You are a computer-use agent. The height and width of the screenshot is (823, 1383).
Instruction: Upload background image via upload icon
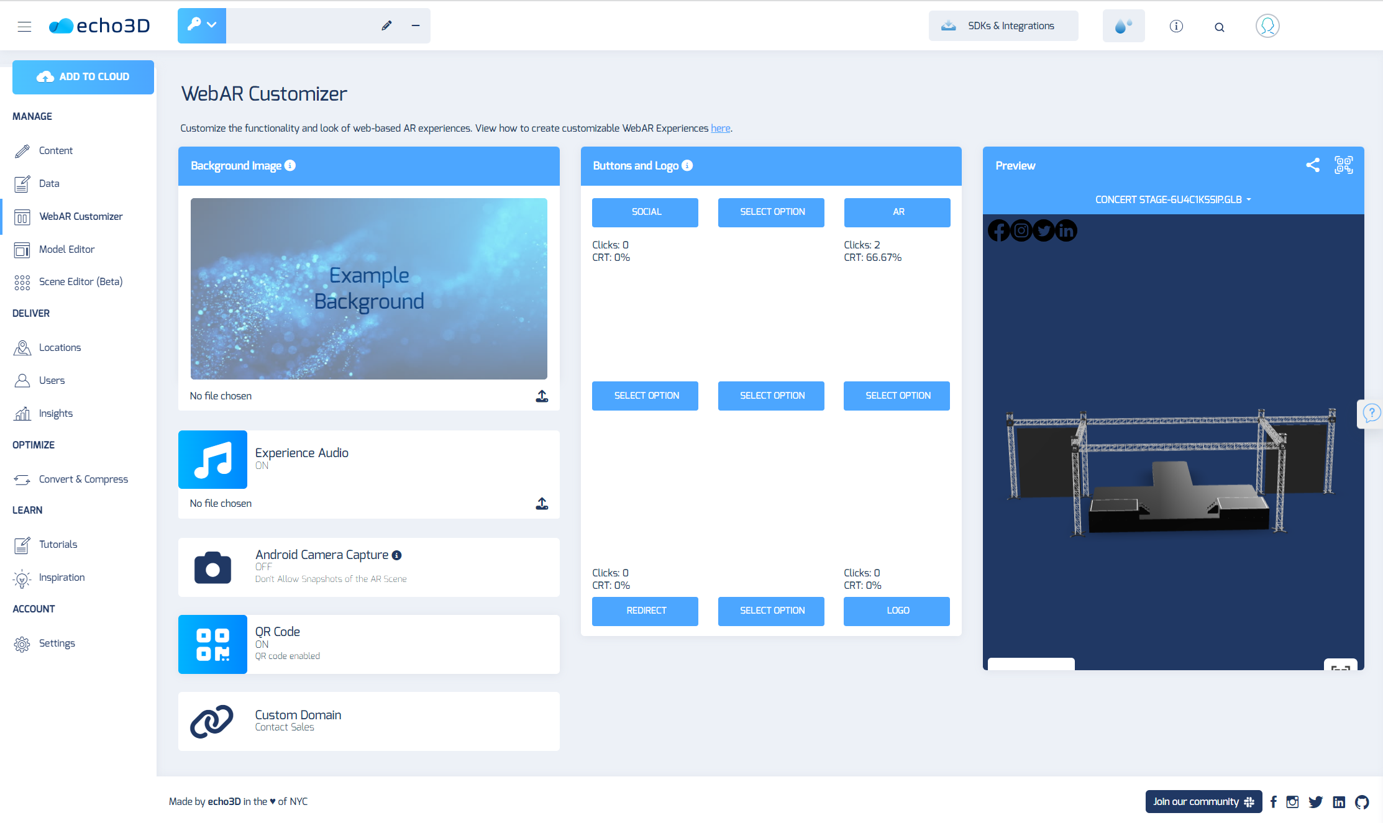coord(542,396)
